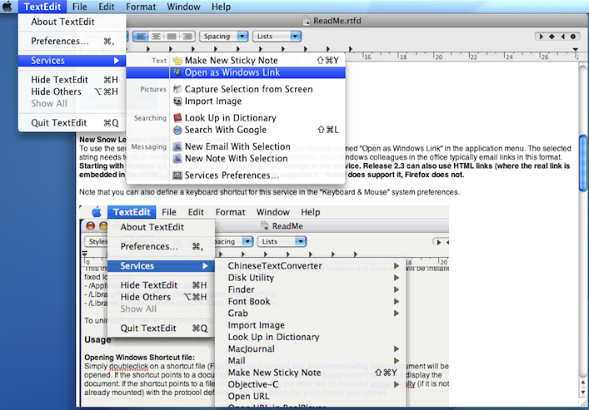Click the scroll down arrow at the scrollbar bottom
The height and width of the screenshot is (410, 589).
pyautogui.click(x=583, y=393)
